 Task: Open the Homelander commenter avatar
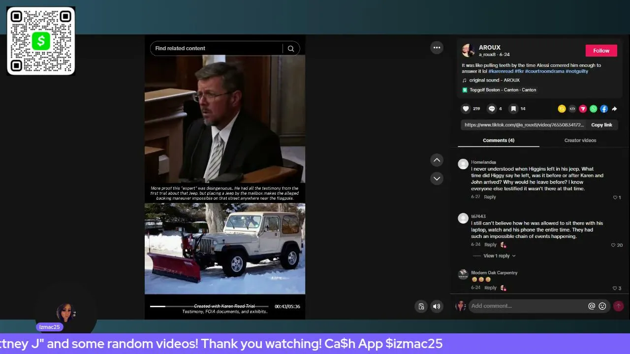point(463,164)
